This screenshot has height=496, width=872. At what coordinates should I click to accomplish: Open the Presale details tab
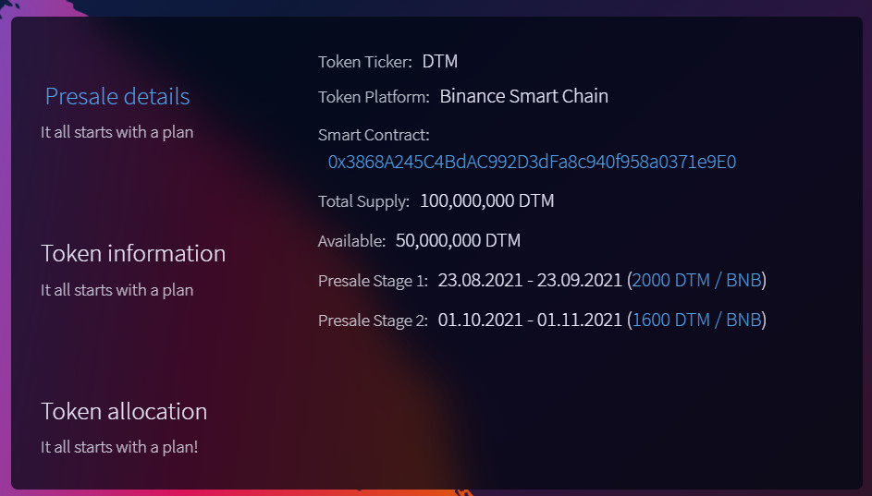point(117,96)
